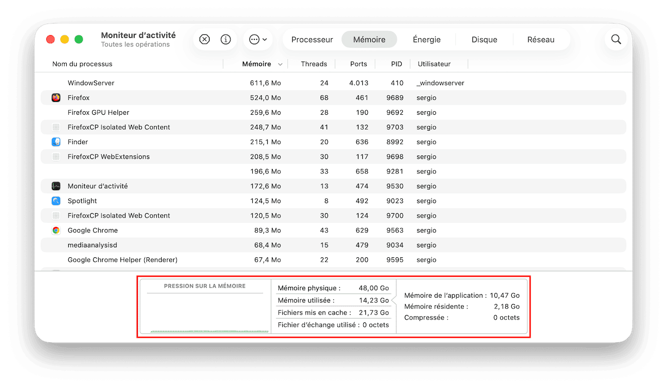
Task: Click the search magnifier icon
Action: pyautogui.click(x=616, y=40)
